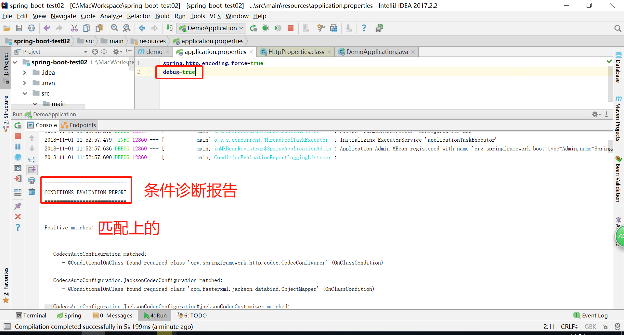Image resolution: width=624 pixels, height=335 pixels.
Task: Stop the process with the red toolbar square
Action: click(291, 28)
